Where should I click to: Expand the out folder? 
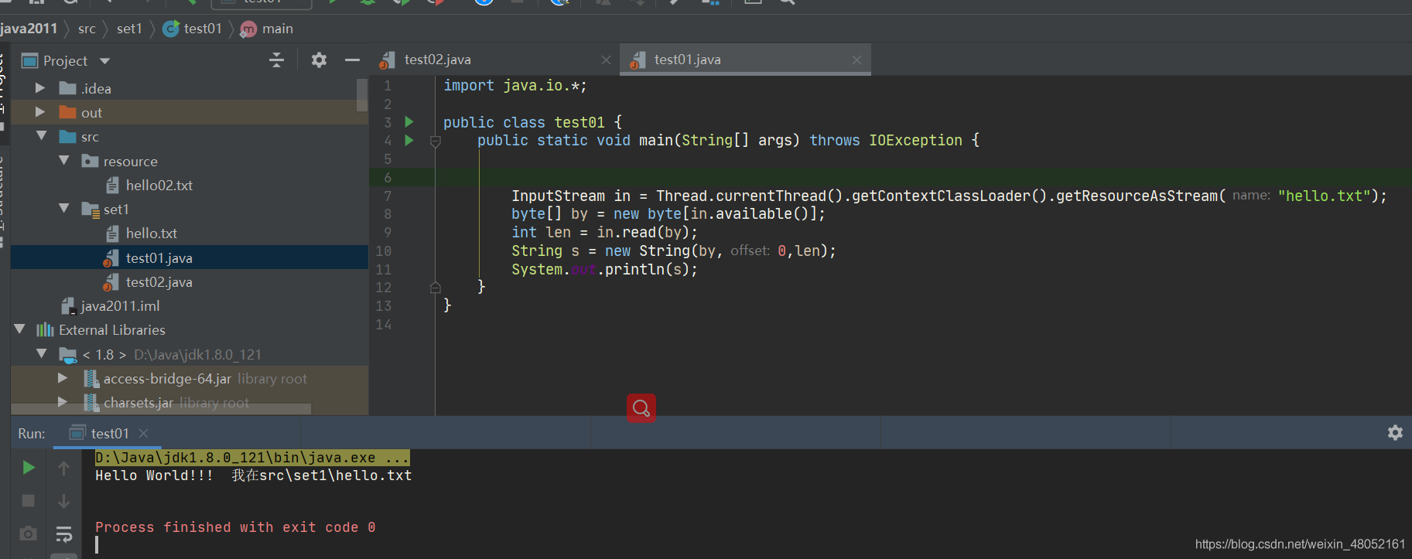point(40,112)
